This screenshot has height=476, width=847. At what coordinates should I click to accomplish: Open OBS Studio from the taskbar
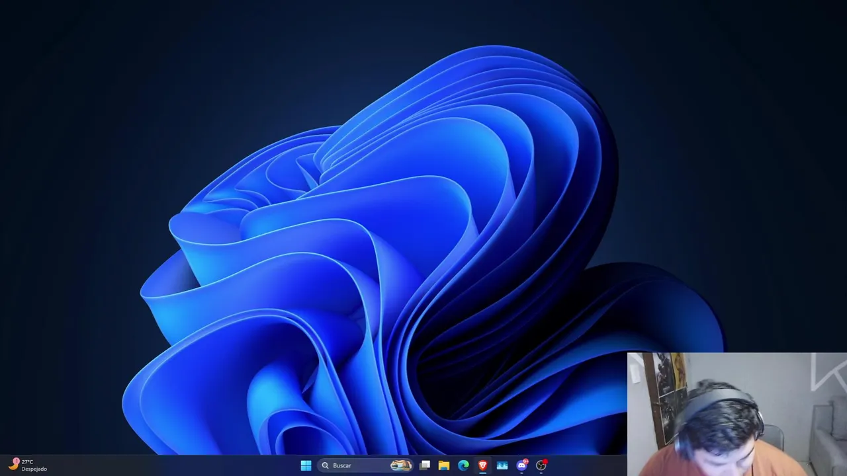(x=541, y=465)
